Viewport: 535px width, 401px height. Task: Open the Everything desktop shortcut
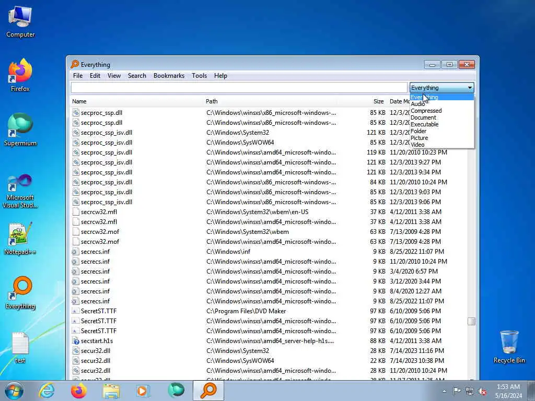point(20,292)
